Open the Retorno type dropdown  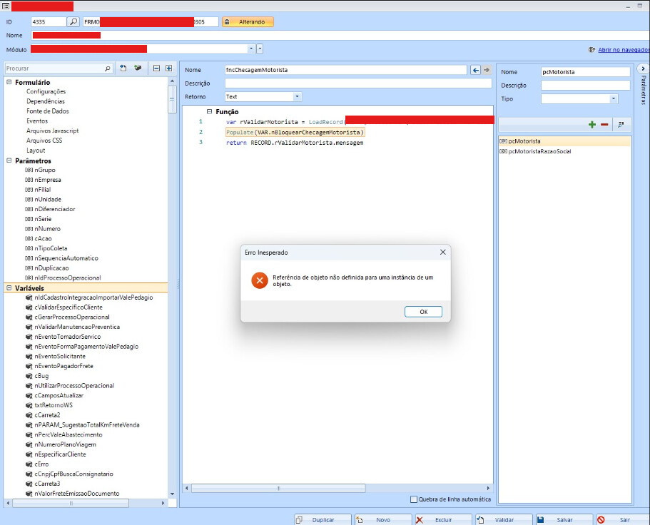[x=297, y=96]
